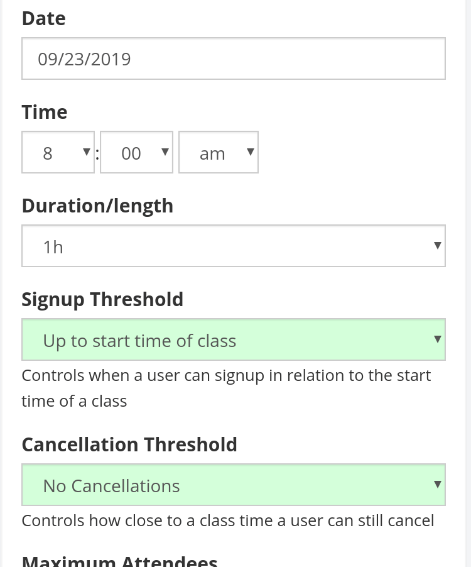Click the arrow on the hour selector
Image resolution: width=471 pixels, height=567 pixels.
(x=85, y=151)
